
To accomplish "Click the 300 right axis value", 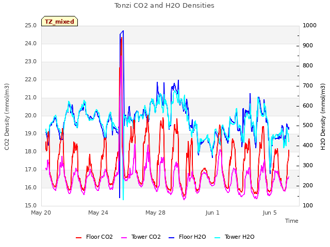I will (x=308, y=166).
